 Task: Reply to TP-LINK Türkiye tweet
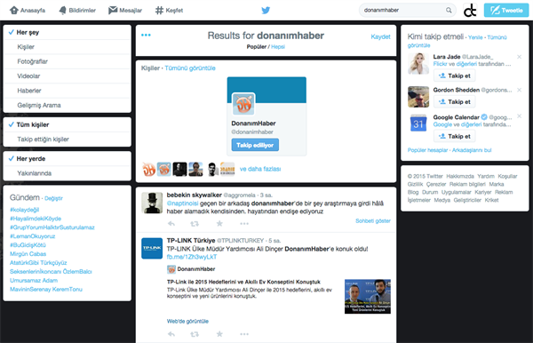(171, 334)
